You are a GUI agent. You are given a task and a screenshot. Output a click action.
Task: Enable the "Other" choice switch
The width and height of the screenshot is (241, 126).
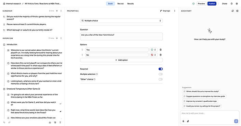161,79
